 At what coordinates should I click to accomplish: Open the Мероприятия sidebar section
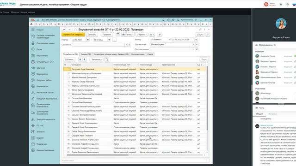click(42, 74)
